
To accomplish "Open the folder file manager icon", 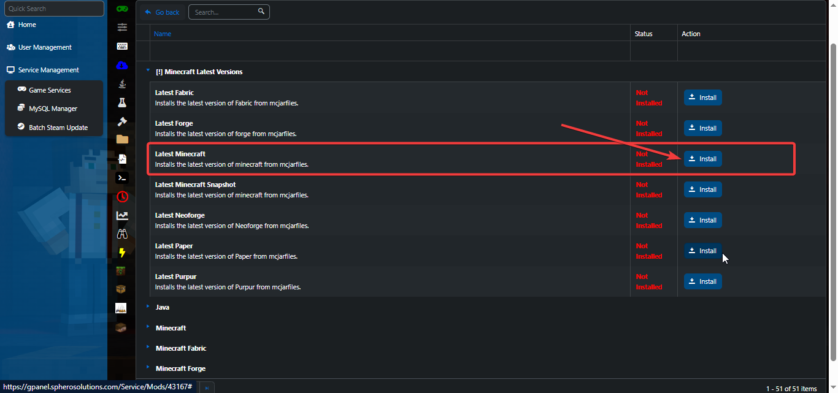I will click(122, 139).
